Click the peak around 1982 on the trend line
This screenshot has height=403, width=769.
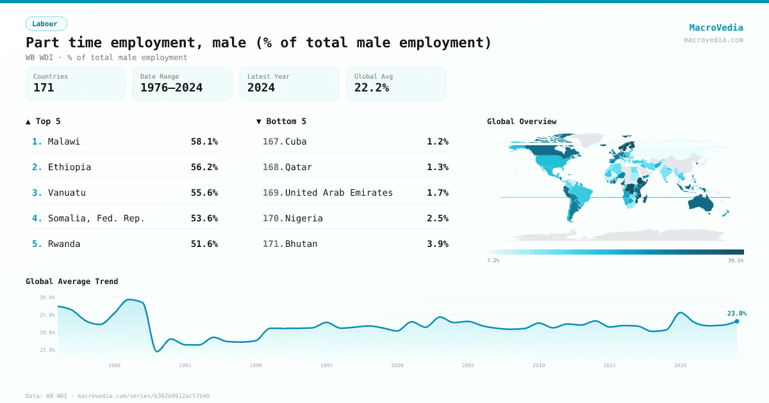point(133,299)
